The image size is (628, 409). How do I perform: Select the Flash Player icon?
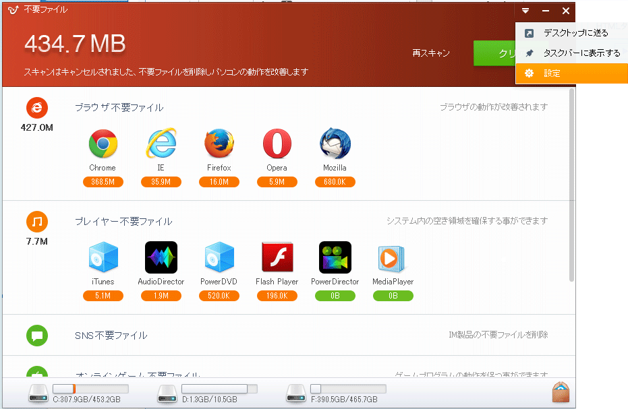[277, 257]
